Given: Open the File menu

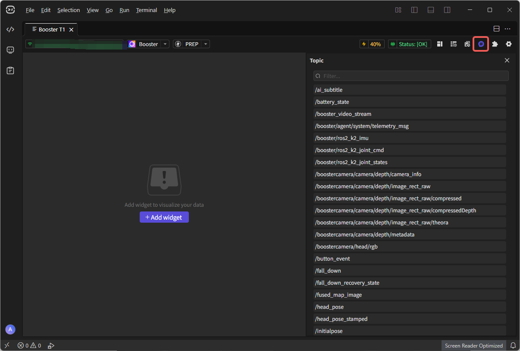Looking at the screenshot, I should tap(30, 10).
